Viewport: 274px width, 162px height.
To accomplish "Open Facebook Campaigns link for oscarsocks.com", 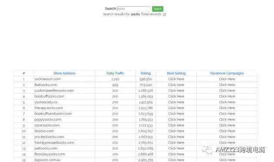I will pyautogui.click(x=227, y=126).
